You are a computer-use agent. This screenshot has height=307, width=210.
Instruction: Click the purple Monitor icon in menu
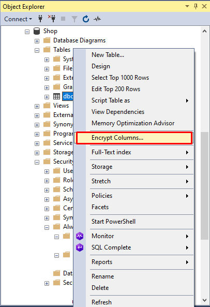(x=80, y=236)
